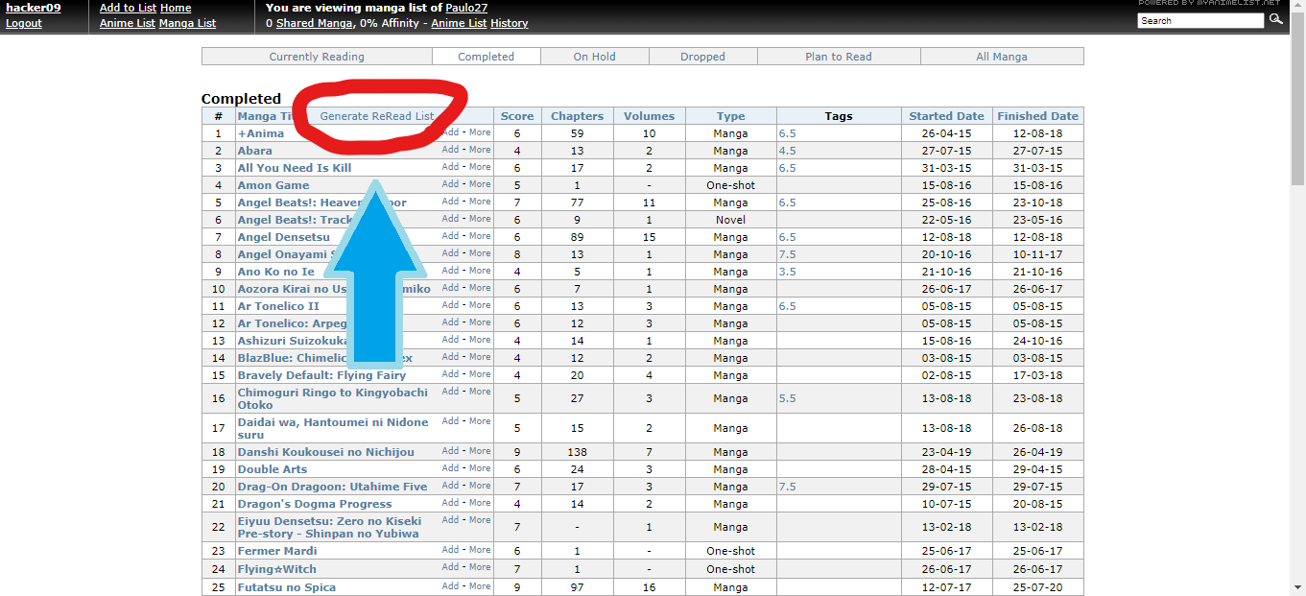Click Add for Abara row
The image size is (1306, 596).
pyautogui.click(x=450, y=150)
